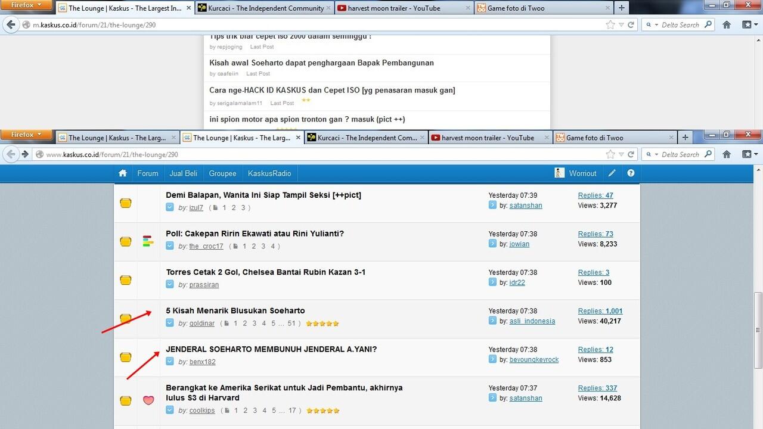
Task: Open bookmarks menu button in the www.kaskus.co.id window
Action: [749, 154]
